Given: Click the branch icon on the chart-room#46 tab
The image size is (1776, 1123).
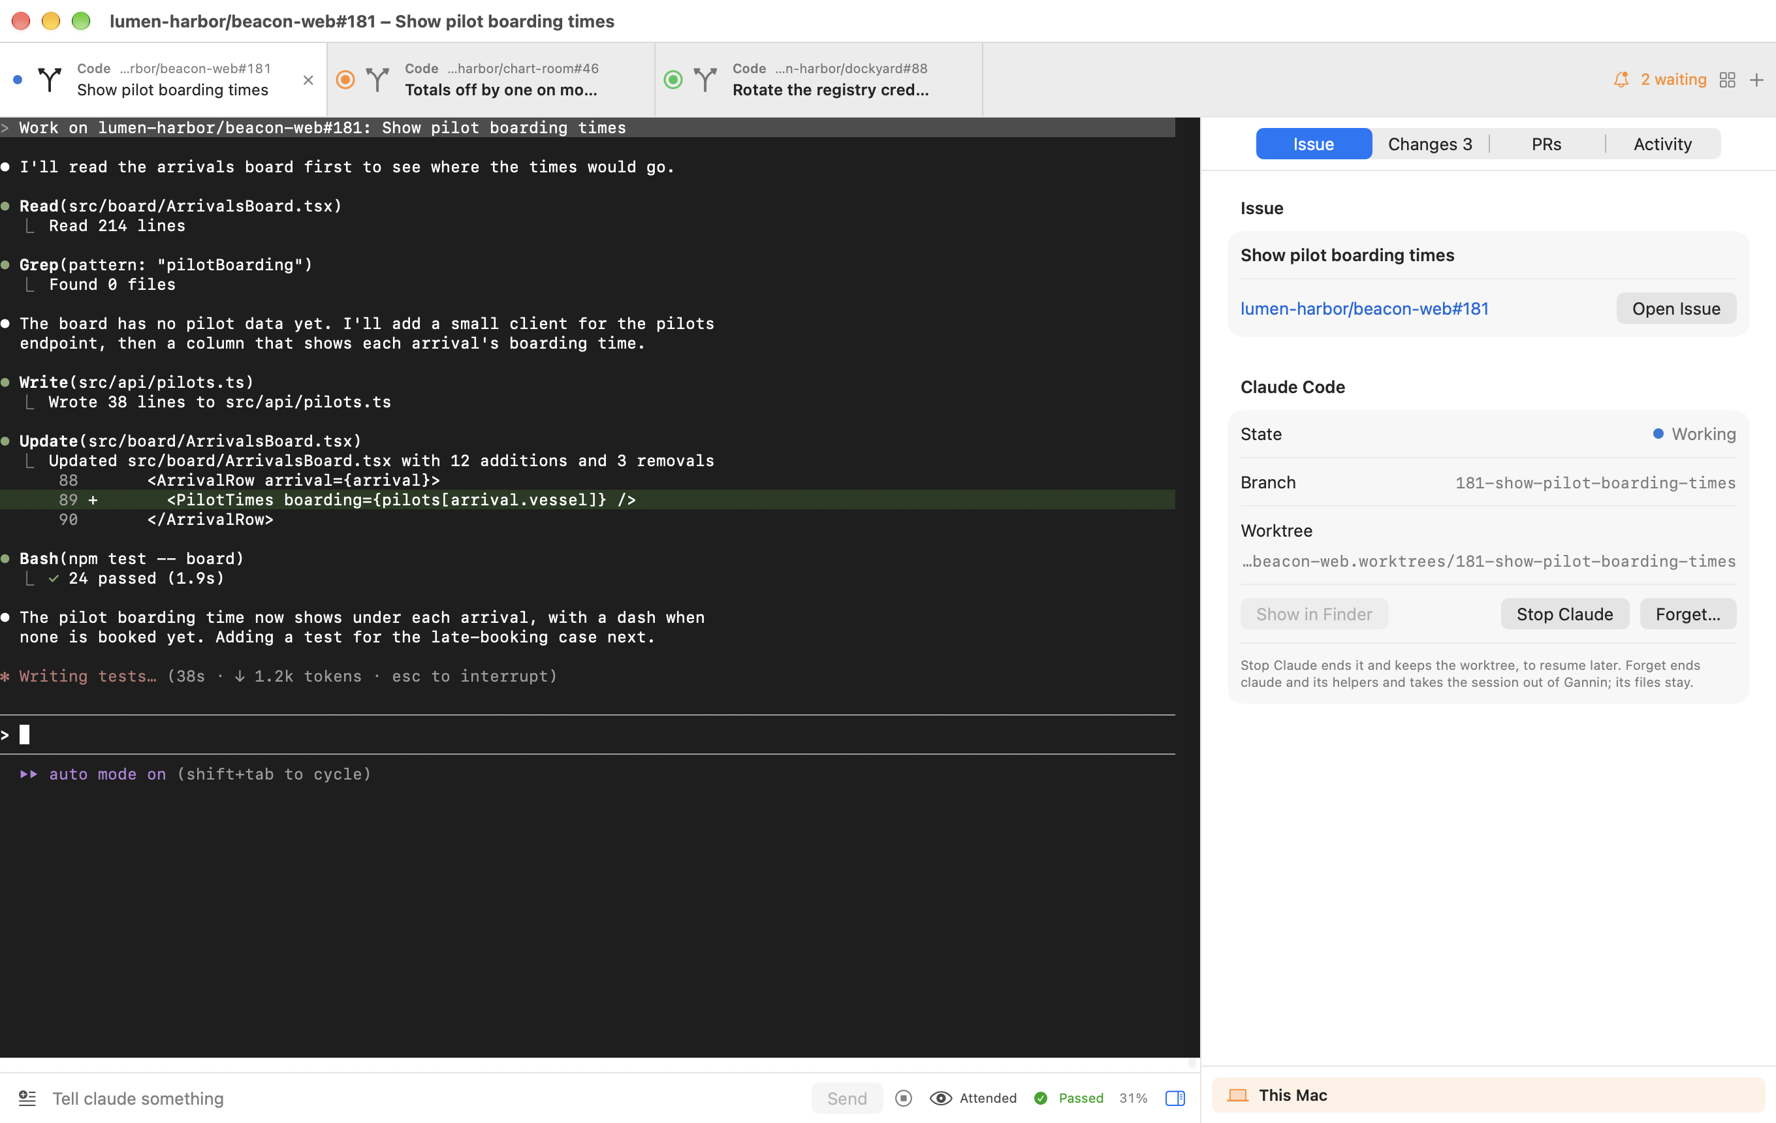Looking at the screenshot, I should tap(377, 79).
